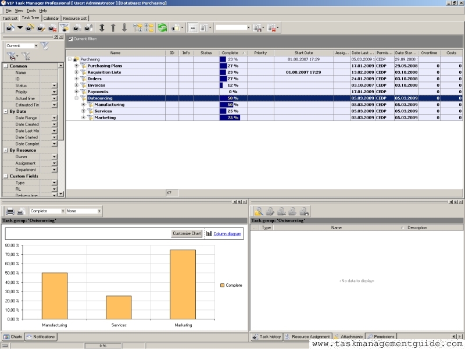Screen dimensions: 465x349
Task: Open the Current filter dropdown
Action: [36, 45]
